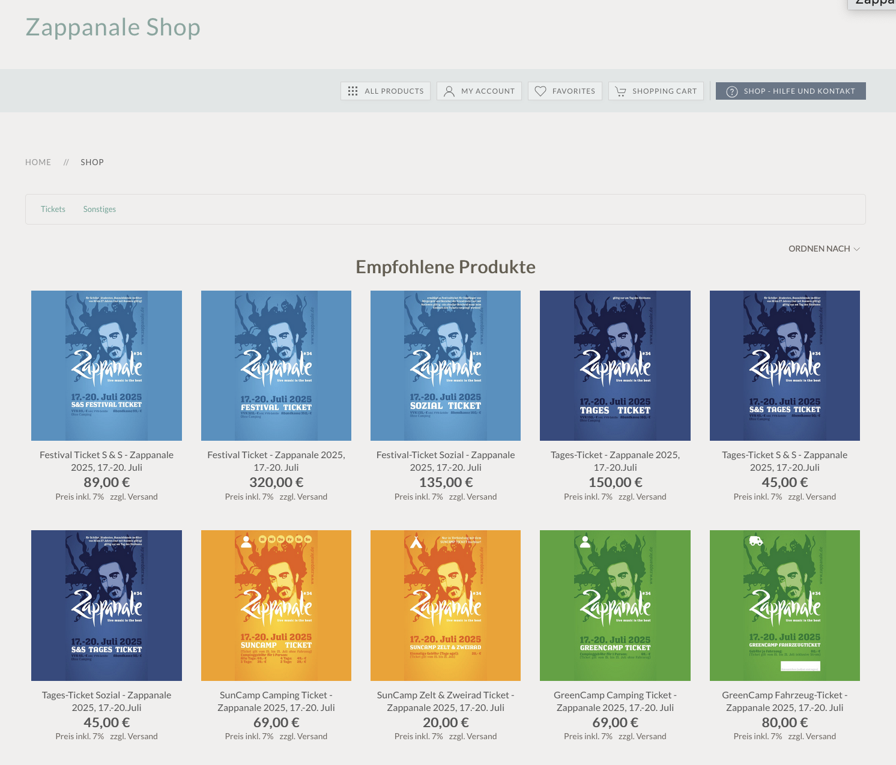
Task: Click the 'Empfohlene Produkte' heading
Action: (446, 267)
